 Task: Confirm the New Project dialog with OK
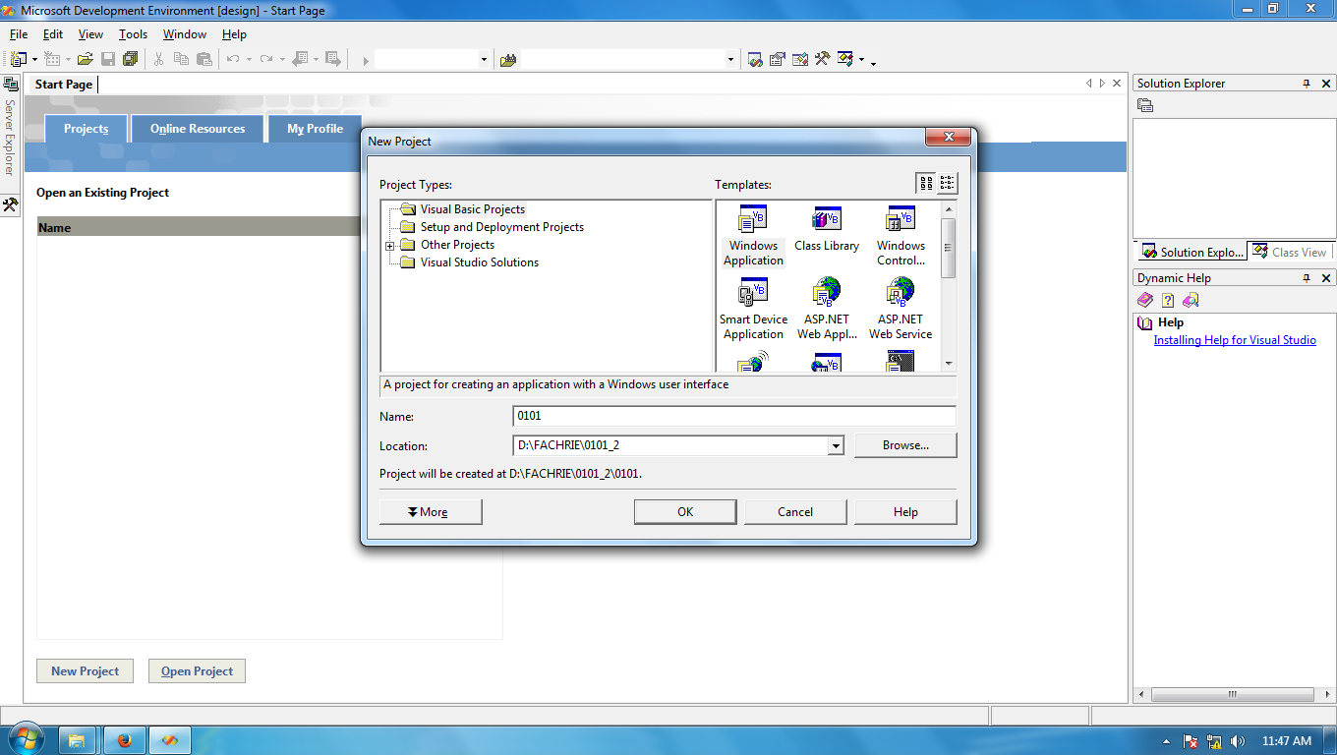685,512
